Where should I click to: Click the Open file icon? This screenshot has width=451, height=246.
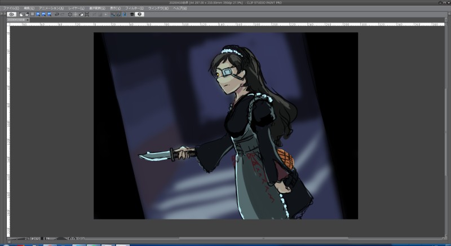tap(26, 14)
